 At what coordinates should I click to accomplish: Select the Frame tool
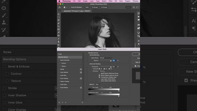[x=58, y=30]
